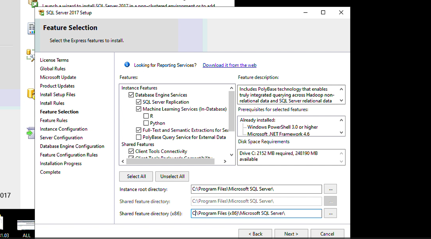This screenshot has width=431, height=239.
Task: Select Global Rules step in sidebar
Action: click(x=53, y=69)
